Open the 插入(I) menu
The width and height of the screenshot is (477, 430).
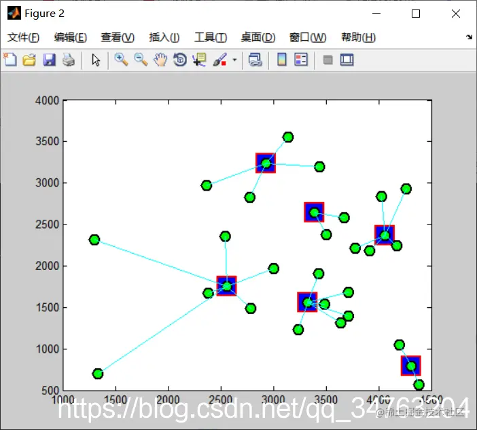164,37
